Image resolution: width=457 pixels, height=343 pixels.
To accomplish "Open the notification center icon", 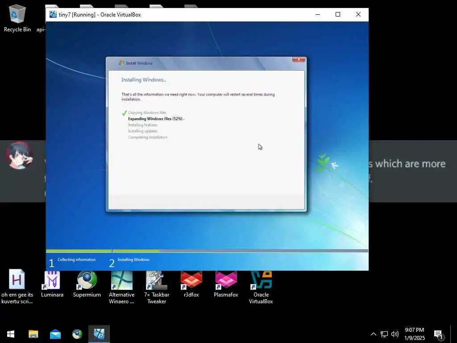I will tap(439, 335).
